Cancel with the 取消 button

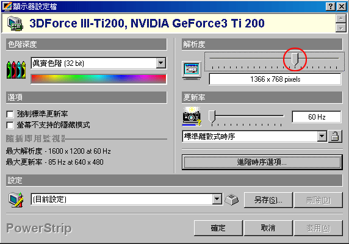[x=268, y=228]
